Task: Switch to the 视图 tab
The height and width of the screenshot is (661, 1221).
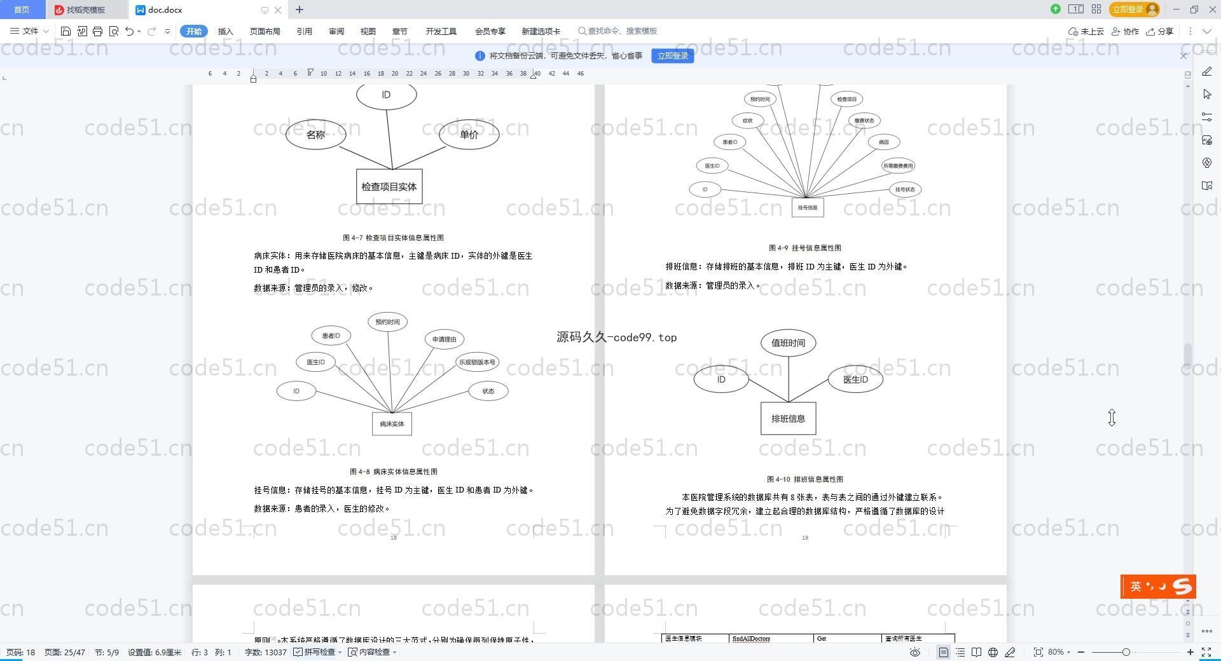Action: pyautogui.click(x=368, y=31)
